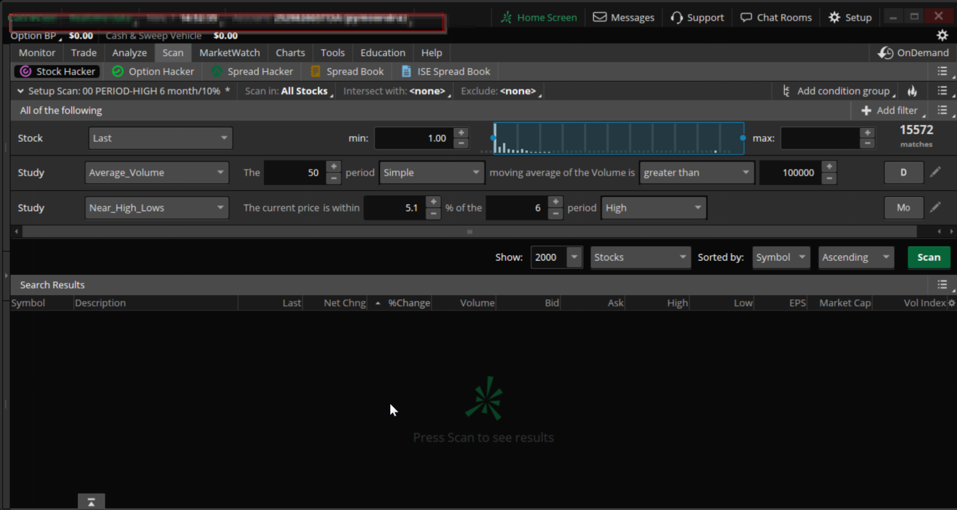This screenshot has width=957, height=510.
Task: Open the Setup gear menu
Action: point(850,18)
